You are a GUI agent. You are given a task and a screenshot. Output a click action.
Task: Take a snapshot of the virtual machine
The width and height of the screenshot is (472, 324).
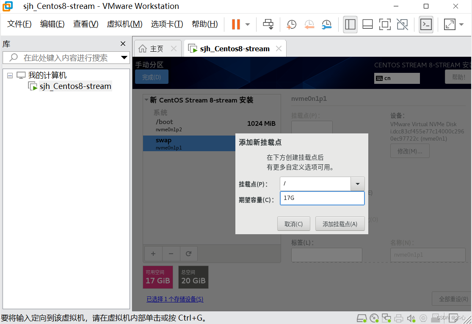click(x=291, y=25)
